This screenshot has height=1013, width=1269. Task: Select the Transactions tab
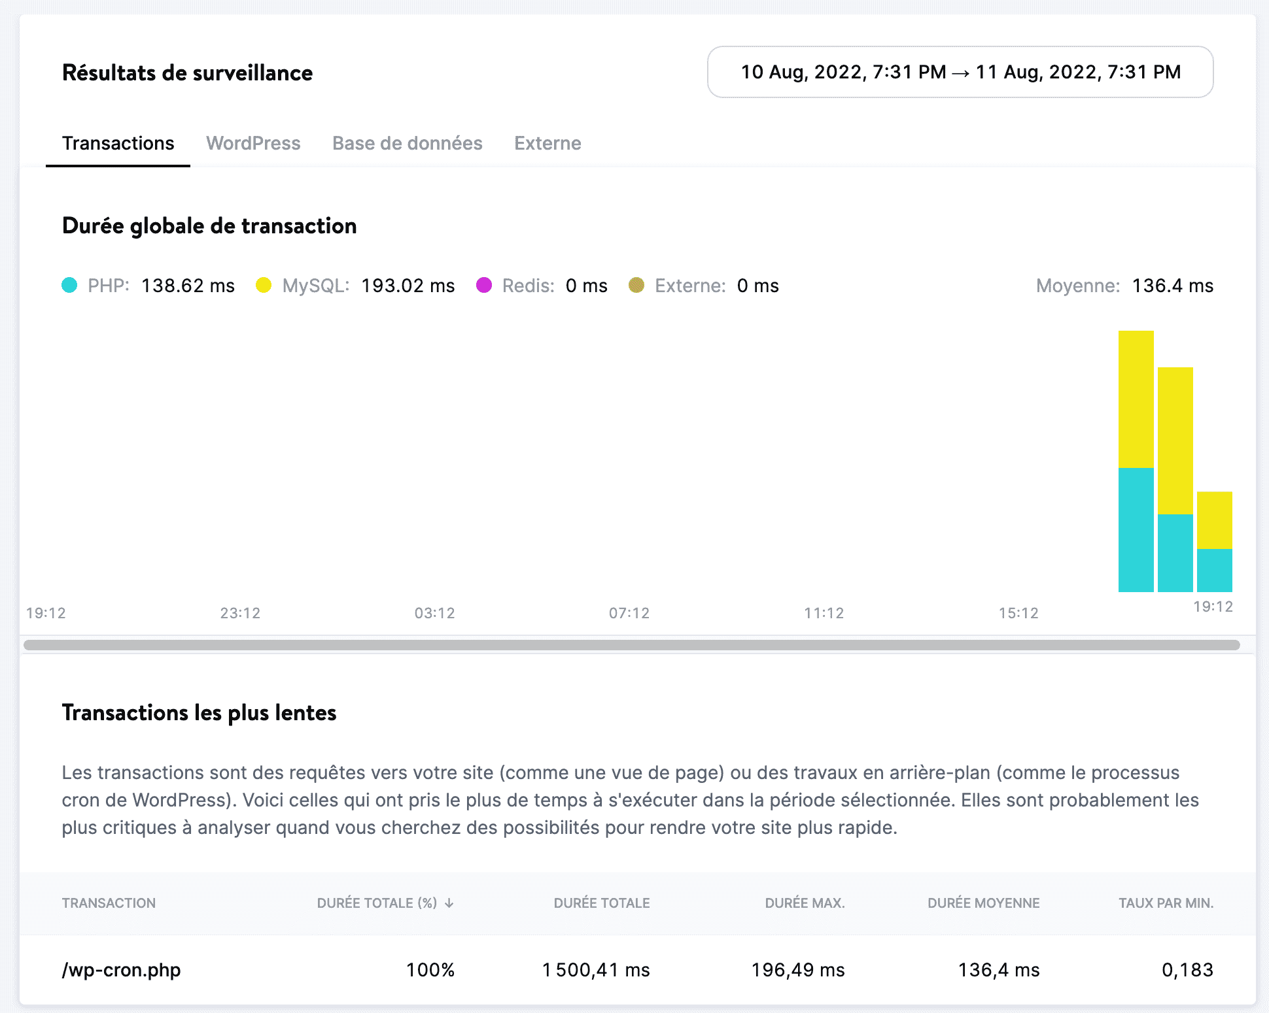pyautogui.click(x=118, y=143)
